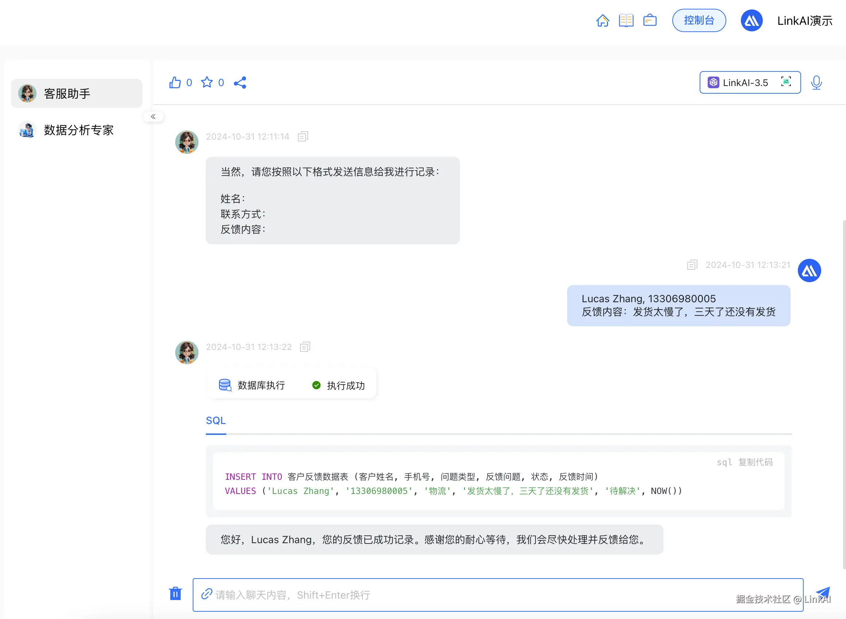Open the 控制台 console
Viewport: 846px width, 619px height.
699,21
